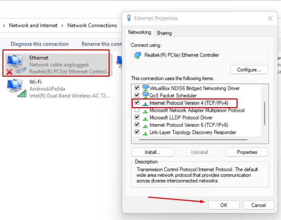Click the AndroidAPe8da Wi-Fi network name

click(47, 89)
